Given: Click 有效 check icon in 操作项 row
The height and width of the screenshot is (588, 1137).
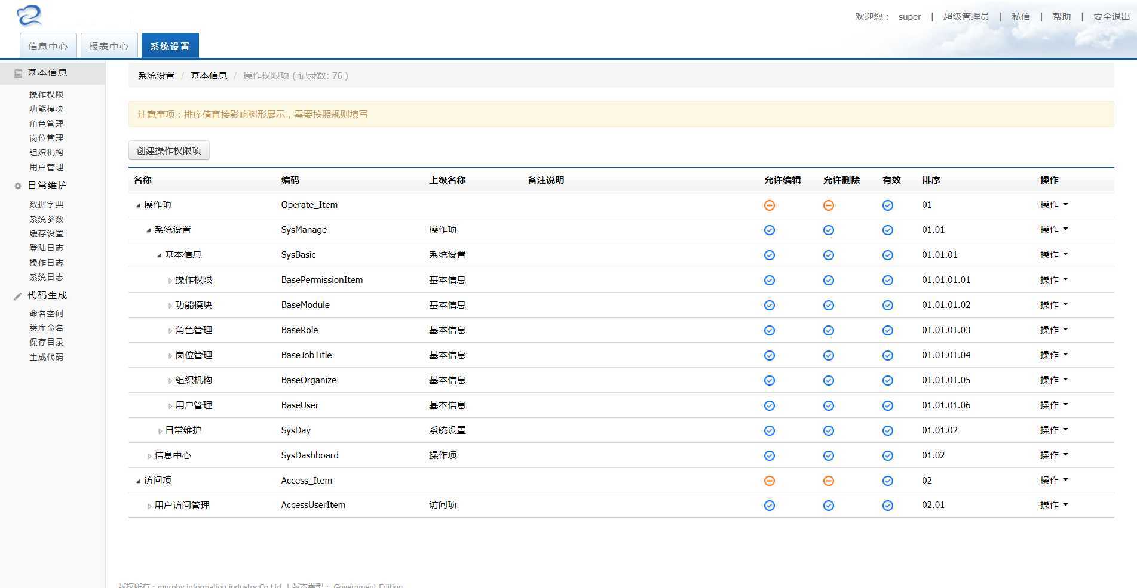Looking at the screenshot, I should (x=888, y=205).
